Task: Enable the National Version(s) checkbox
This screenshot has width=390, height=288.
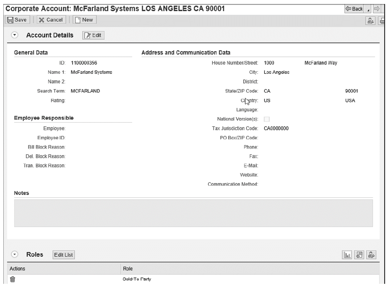Action: (x=267, y=119)
